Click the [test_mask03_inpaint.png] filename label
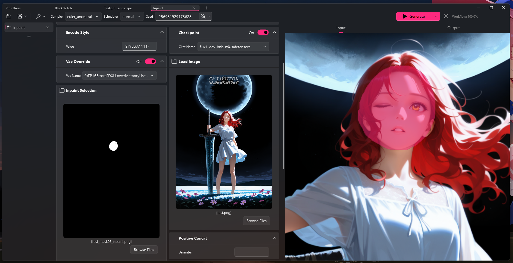The width and height of the screenshot is (513, 263). point(111,242)
